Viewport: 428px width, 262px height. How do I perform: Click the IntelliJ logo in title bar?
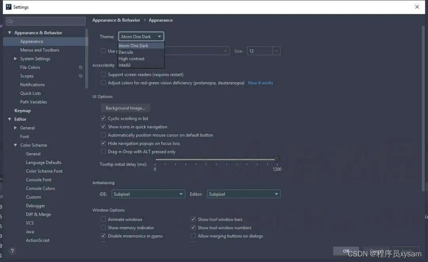click(9, 7)
